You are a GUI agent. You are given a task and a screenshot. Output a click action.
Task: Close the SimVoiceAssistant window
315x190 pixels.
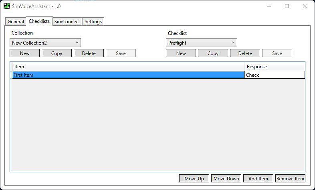(305, 6)
